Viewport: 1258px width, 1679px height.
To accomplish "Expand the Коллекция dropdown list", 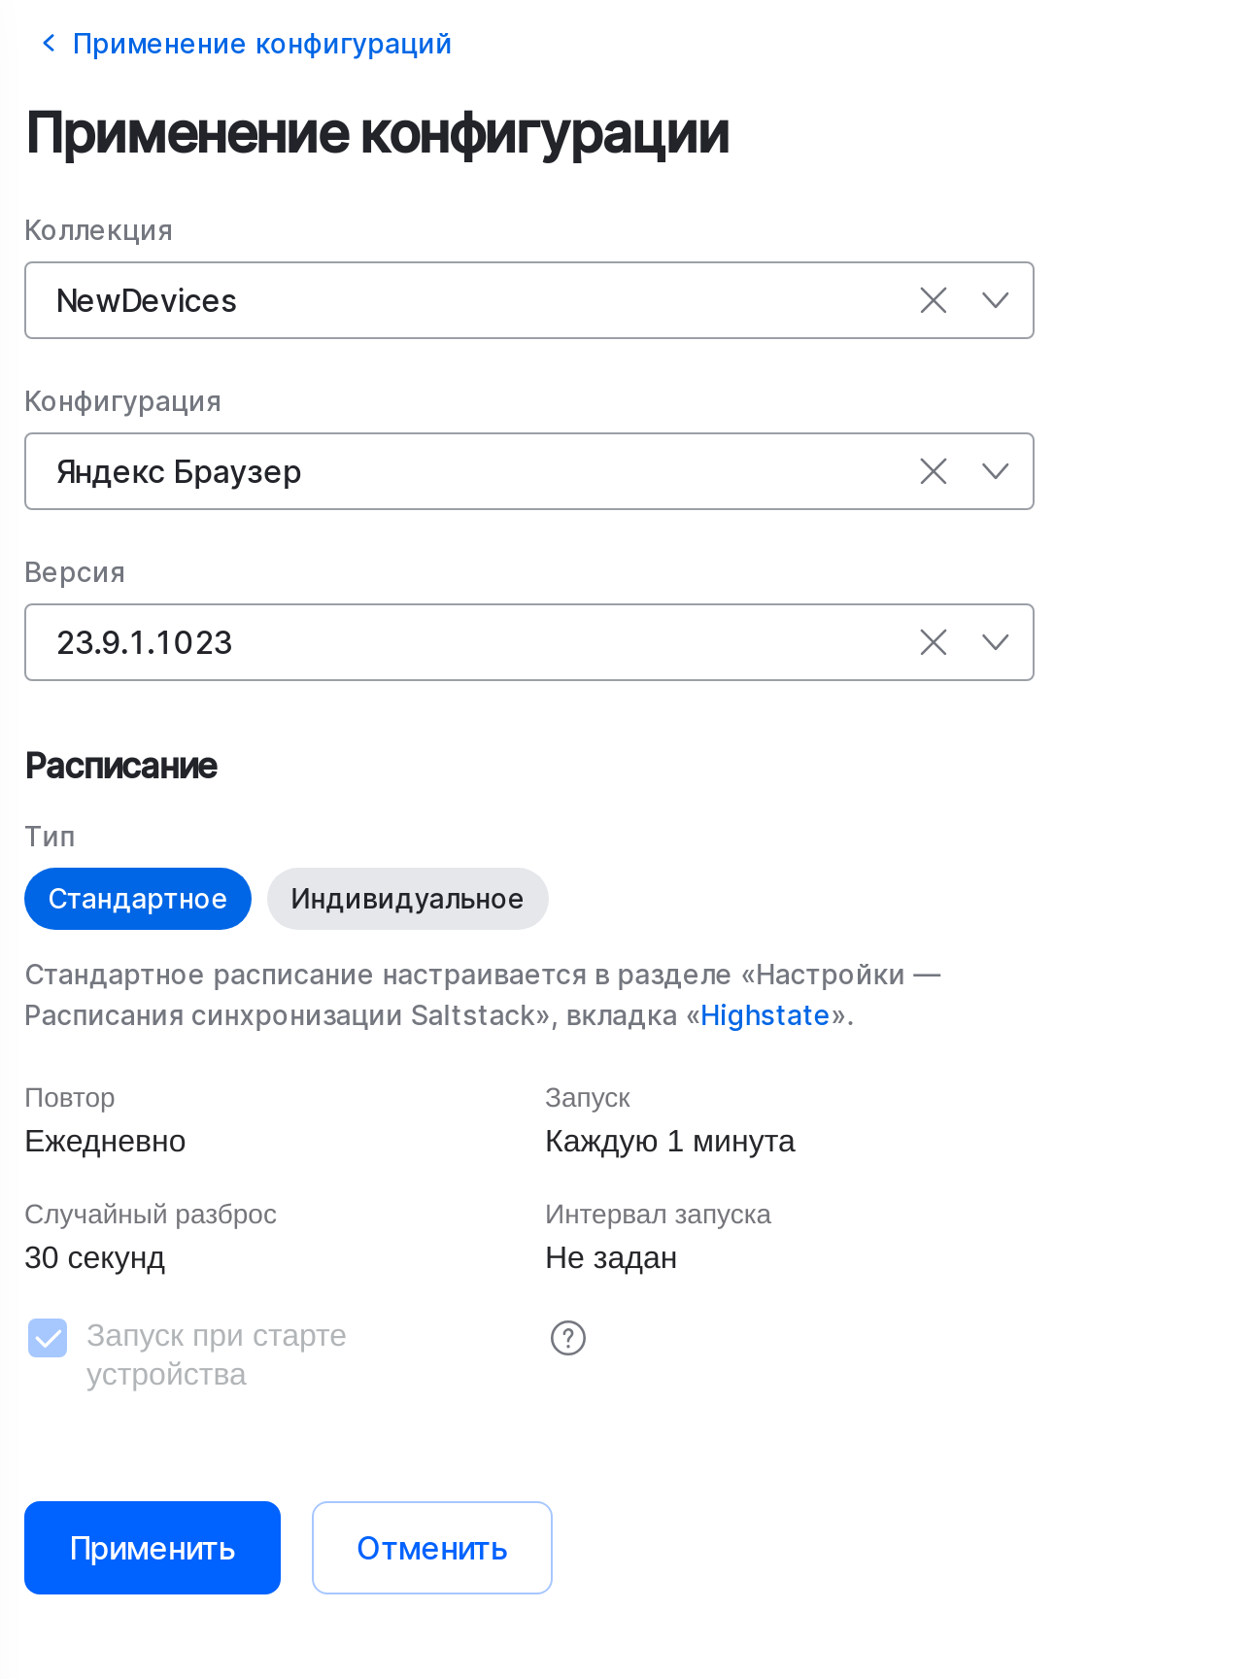I will tap(995, 300).
